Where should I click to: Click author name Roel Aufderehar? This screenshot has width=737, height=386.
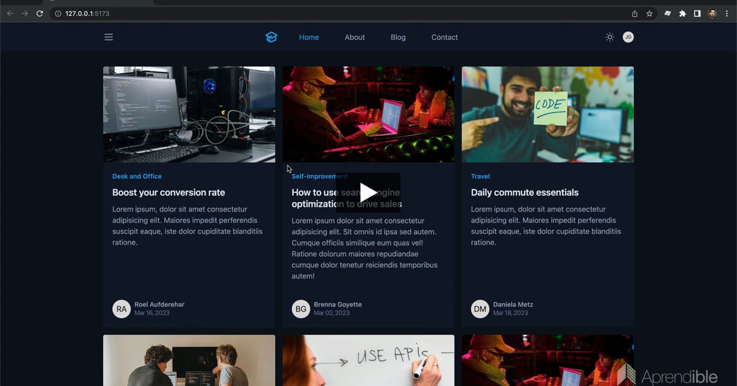(159, 304)
